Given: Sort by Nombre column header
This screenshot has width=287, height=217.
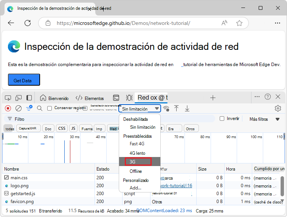Looking at the screenshot, I should 48,169.
